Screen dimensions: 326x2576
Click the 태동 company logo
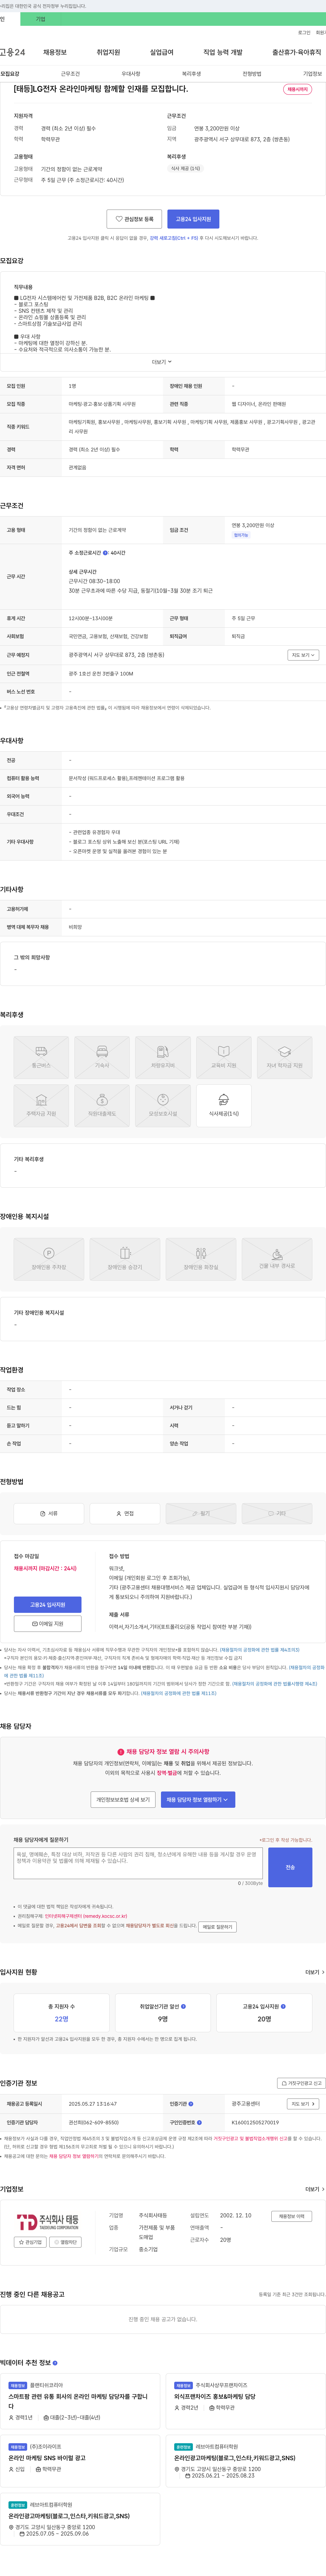(x=48, y=2222)
